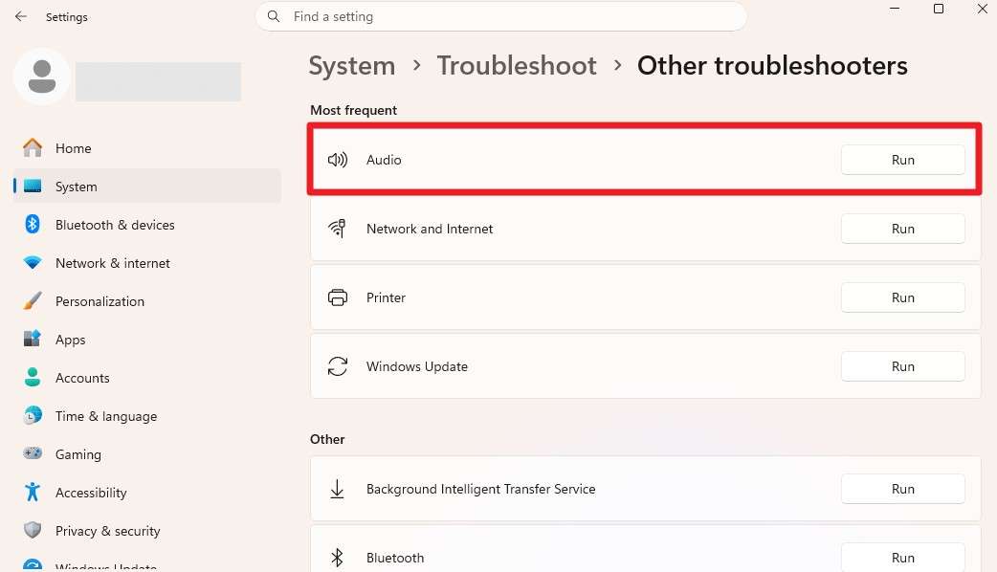Click the Network & internet wifi icon
Viewport: 997px width, 572px height.
pos(33,262)
